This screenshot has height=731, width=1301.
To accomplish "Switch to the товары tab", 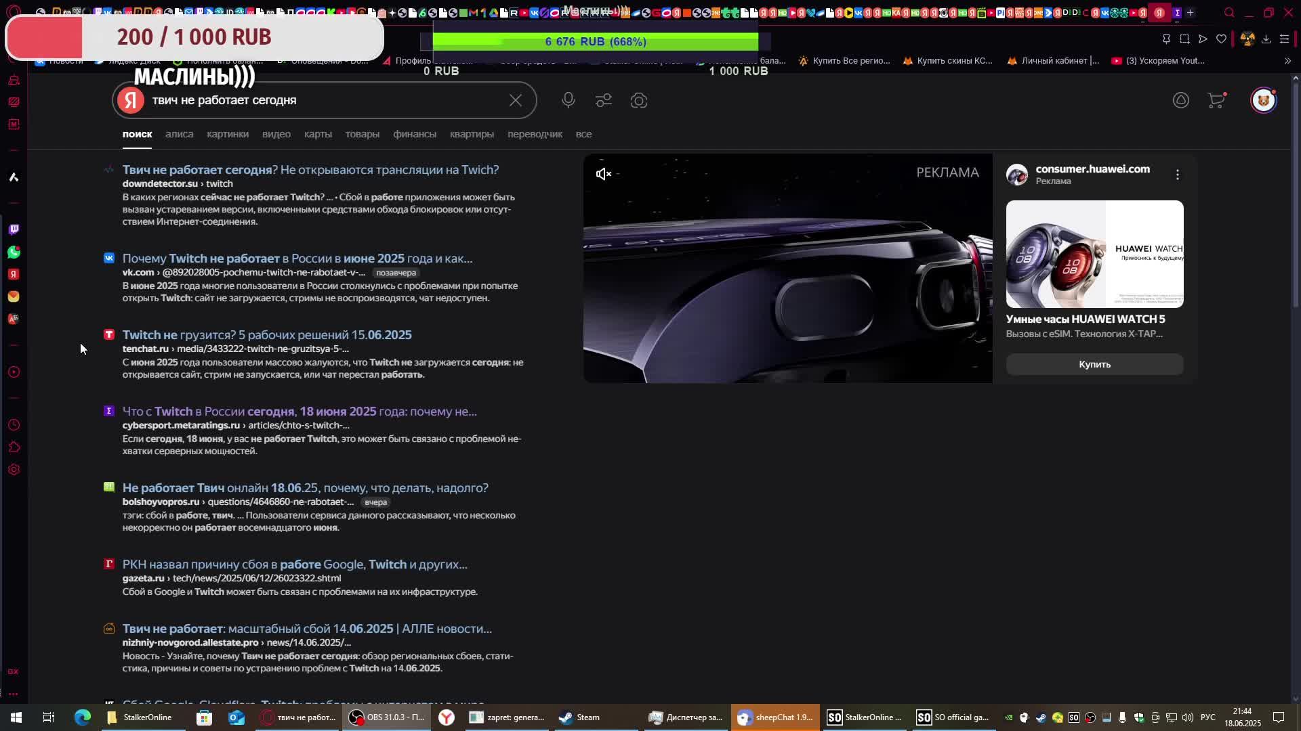I will tap(363, 134).
